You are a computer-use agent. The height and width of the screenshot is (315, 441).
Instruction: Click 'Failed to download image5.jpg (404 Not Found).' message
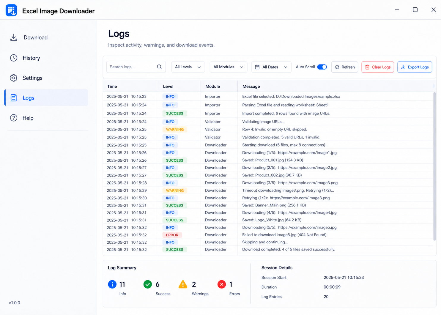[285, 235]
